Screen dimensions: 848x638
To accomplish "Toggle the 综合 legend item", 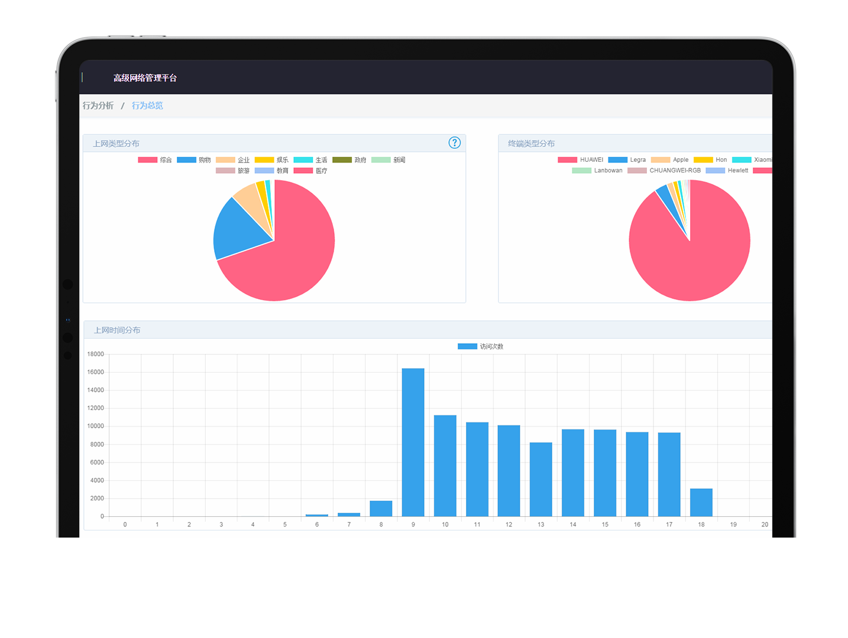I will (x=154, y=160).
